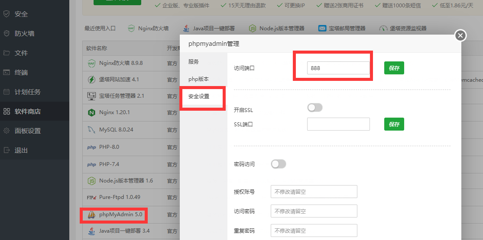Click the Node.js版本管理器 1.6 list icon
The height and width of the screenshot is (240, 483).
(x=91, y=181)
